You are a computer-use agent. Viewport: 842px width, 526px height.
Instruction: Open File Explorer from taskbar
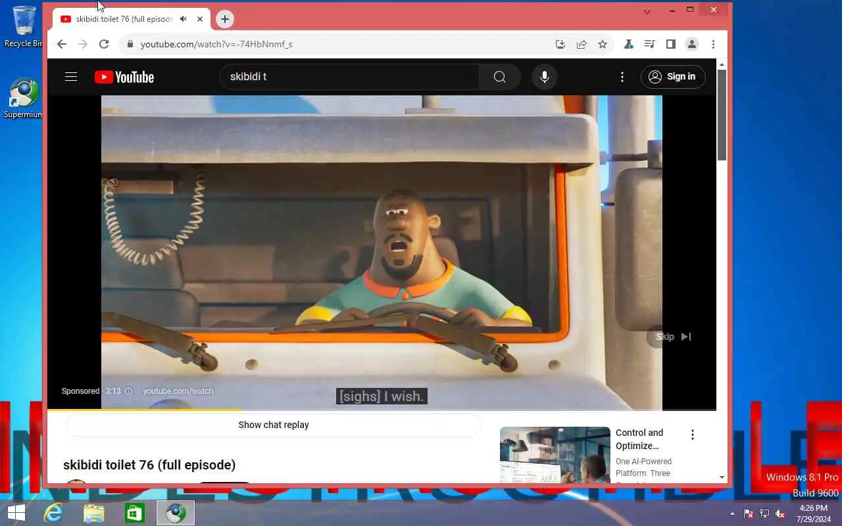coord(94,513)
